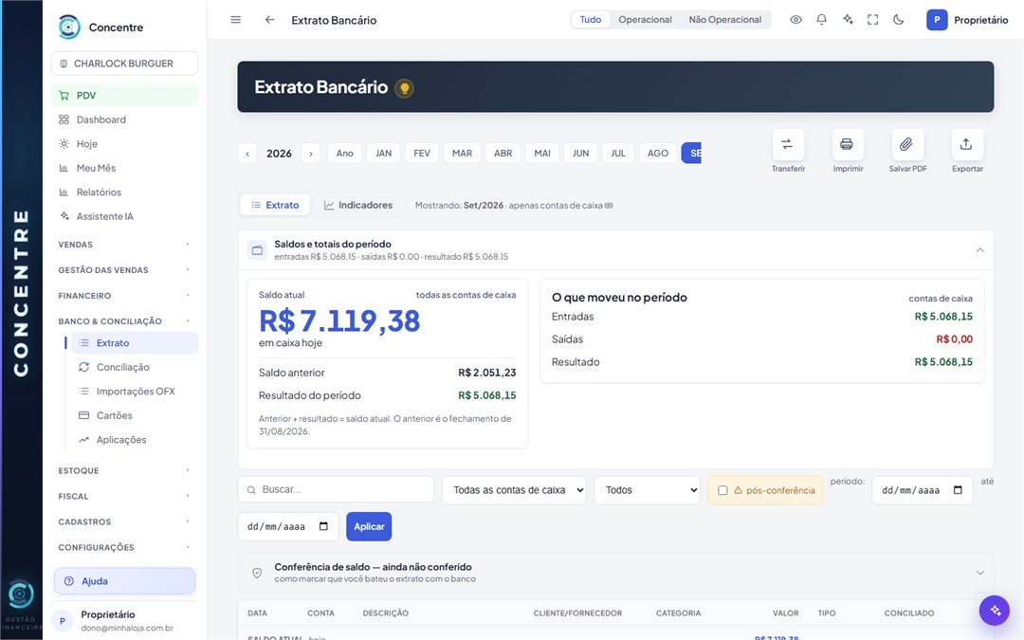Expand the ESTOQUE sidebar section

(125, 470)
